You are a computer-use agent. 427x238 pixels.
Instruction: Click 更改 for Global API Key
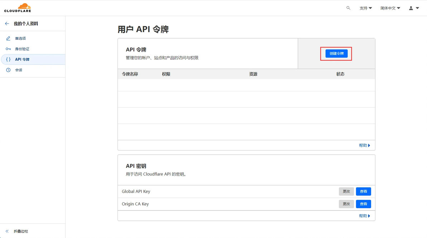click(x=346, y=192)
